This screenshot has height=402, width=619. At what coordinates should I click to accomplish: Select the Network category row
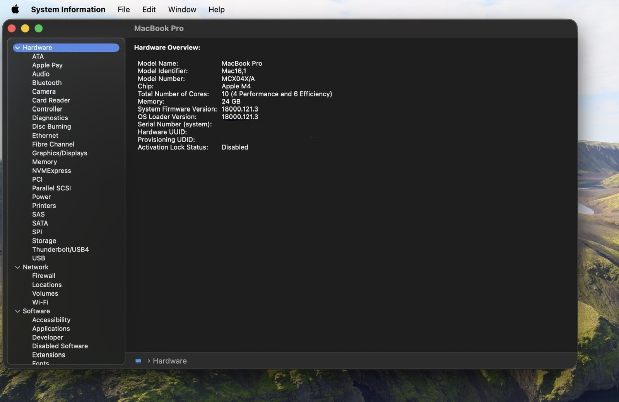66,267
